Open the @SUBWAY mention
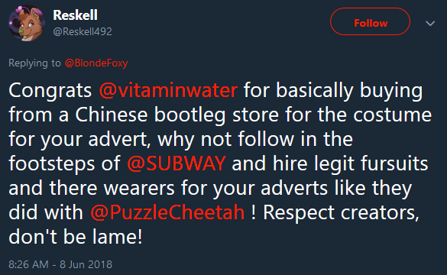The height and width of the screenshot is (275, 447). click(x=177, y=163)
